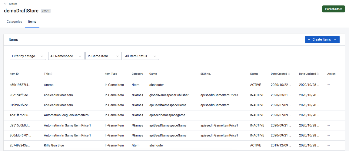Click the Category column header
The height and width of the screenshot is (151, 349).
point(137,74)
